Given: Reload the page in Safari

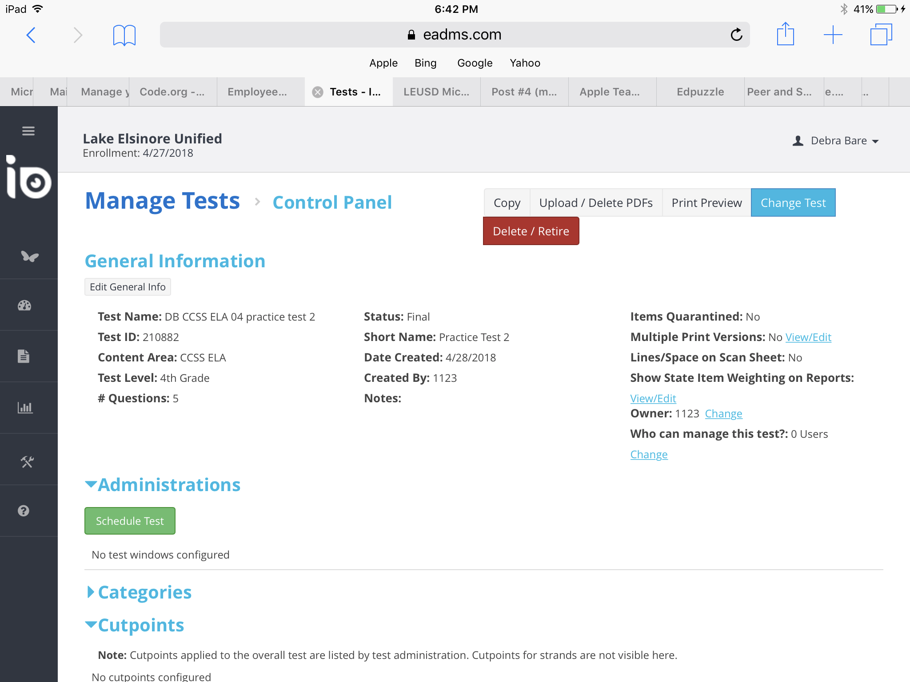Looking at the screenshot, I should [x=736, y=35].
